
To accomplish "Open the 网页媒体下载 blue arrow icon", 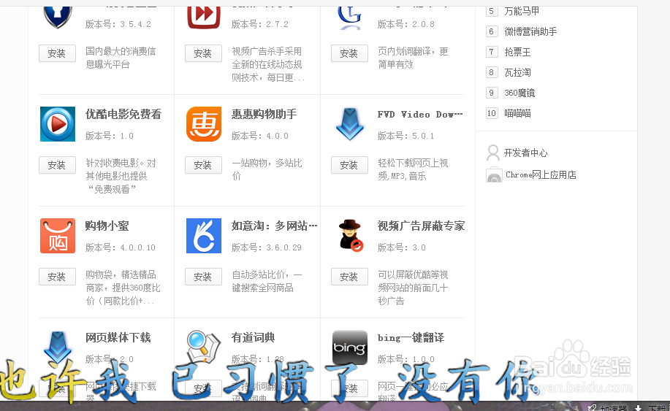I will coord(58,347).
